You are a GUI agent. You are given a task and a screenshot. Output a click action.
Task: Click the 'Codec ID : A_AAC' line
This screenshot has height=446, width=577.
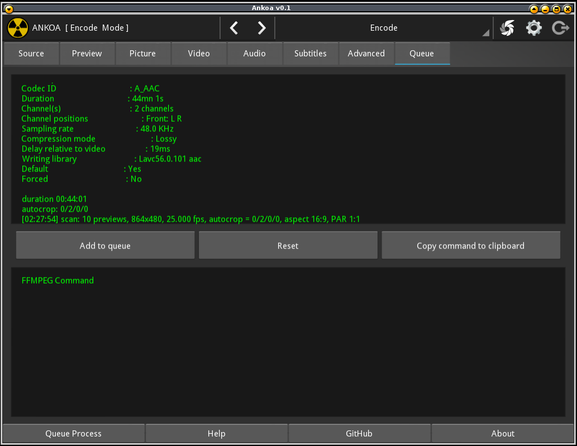click(90, 89)
